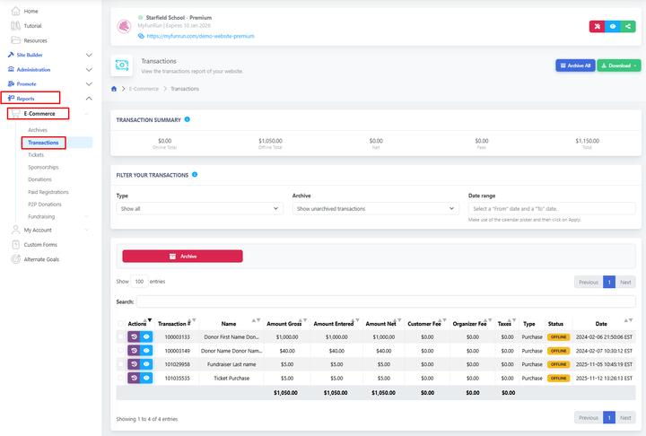Tick the checkbox for transaction 100003149
The image size is (646, 436).
(x=121, y=351)
